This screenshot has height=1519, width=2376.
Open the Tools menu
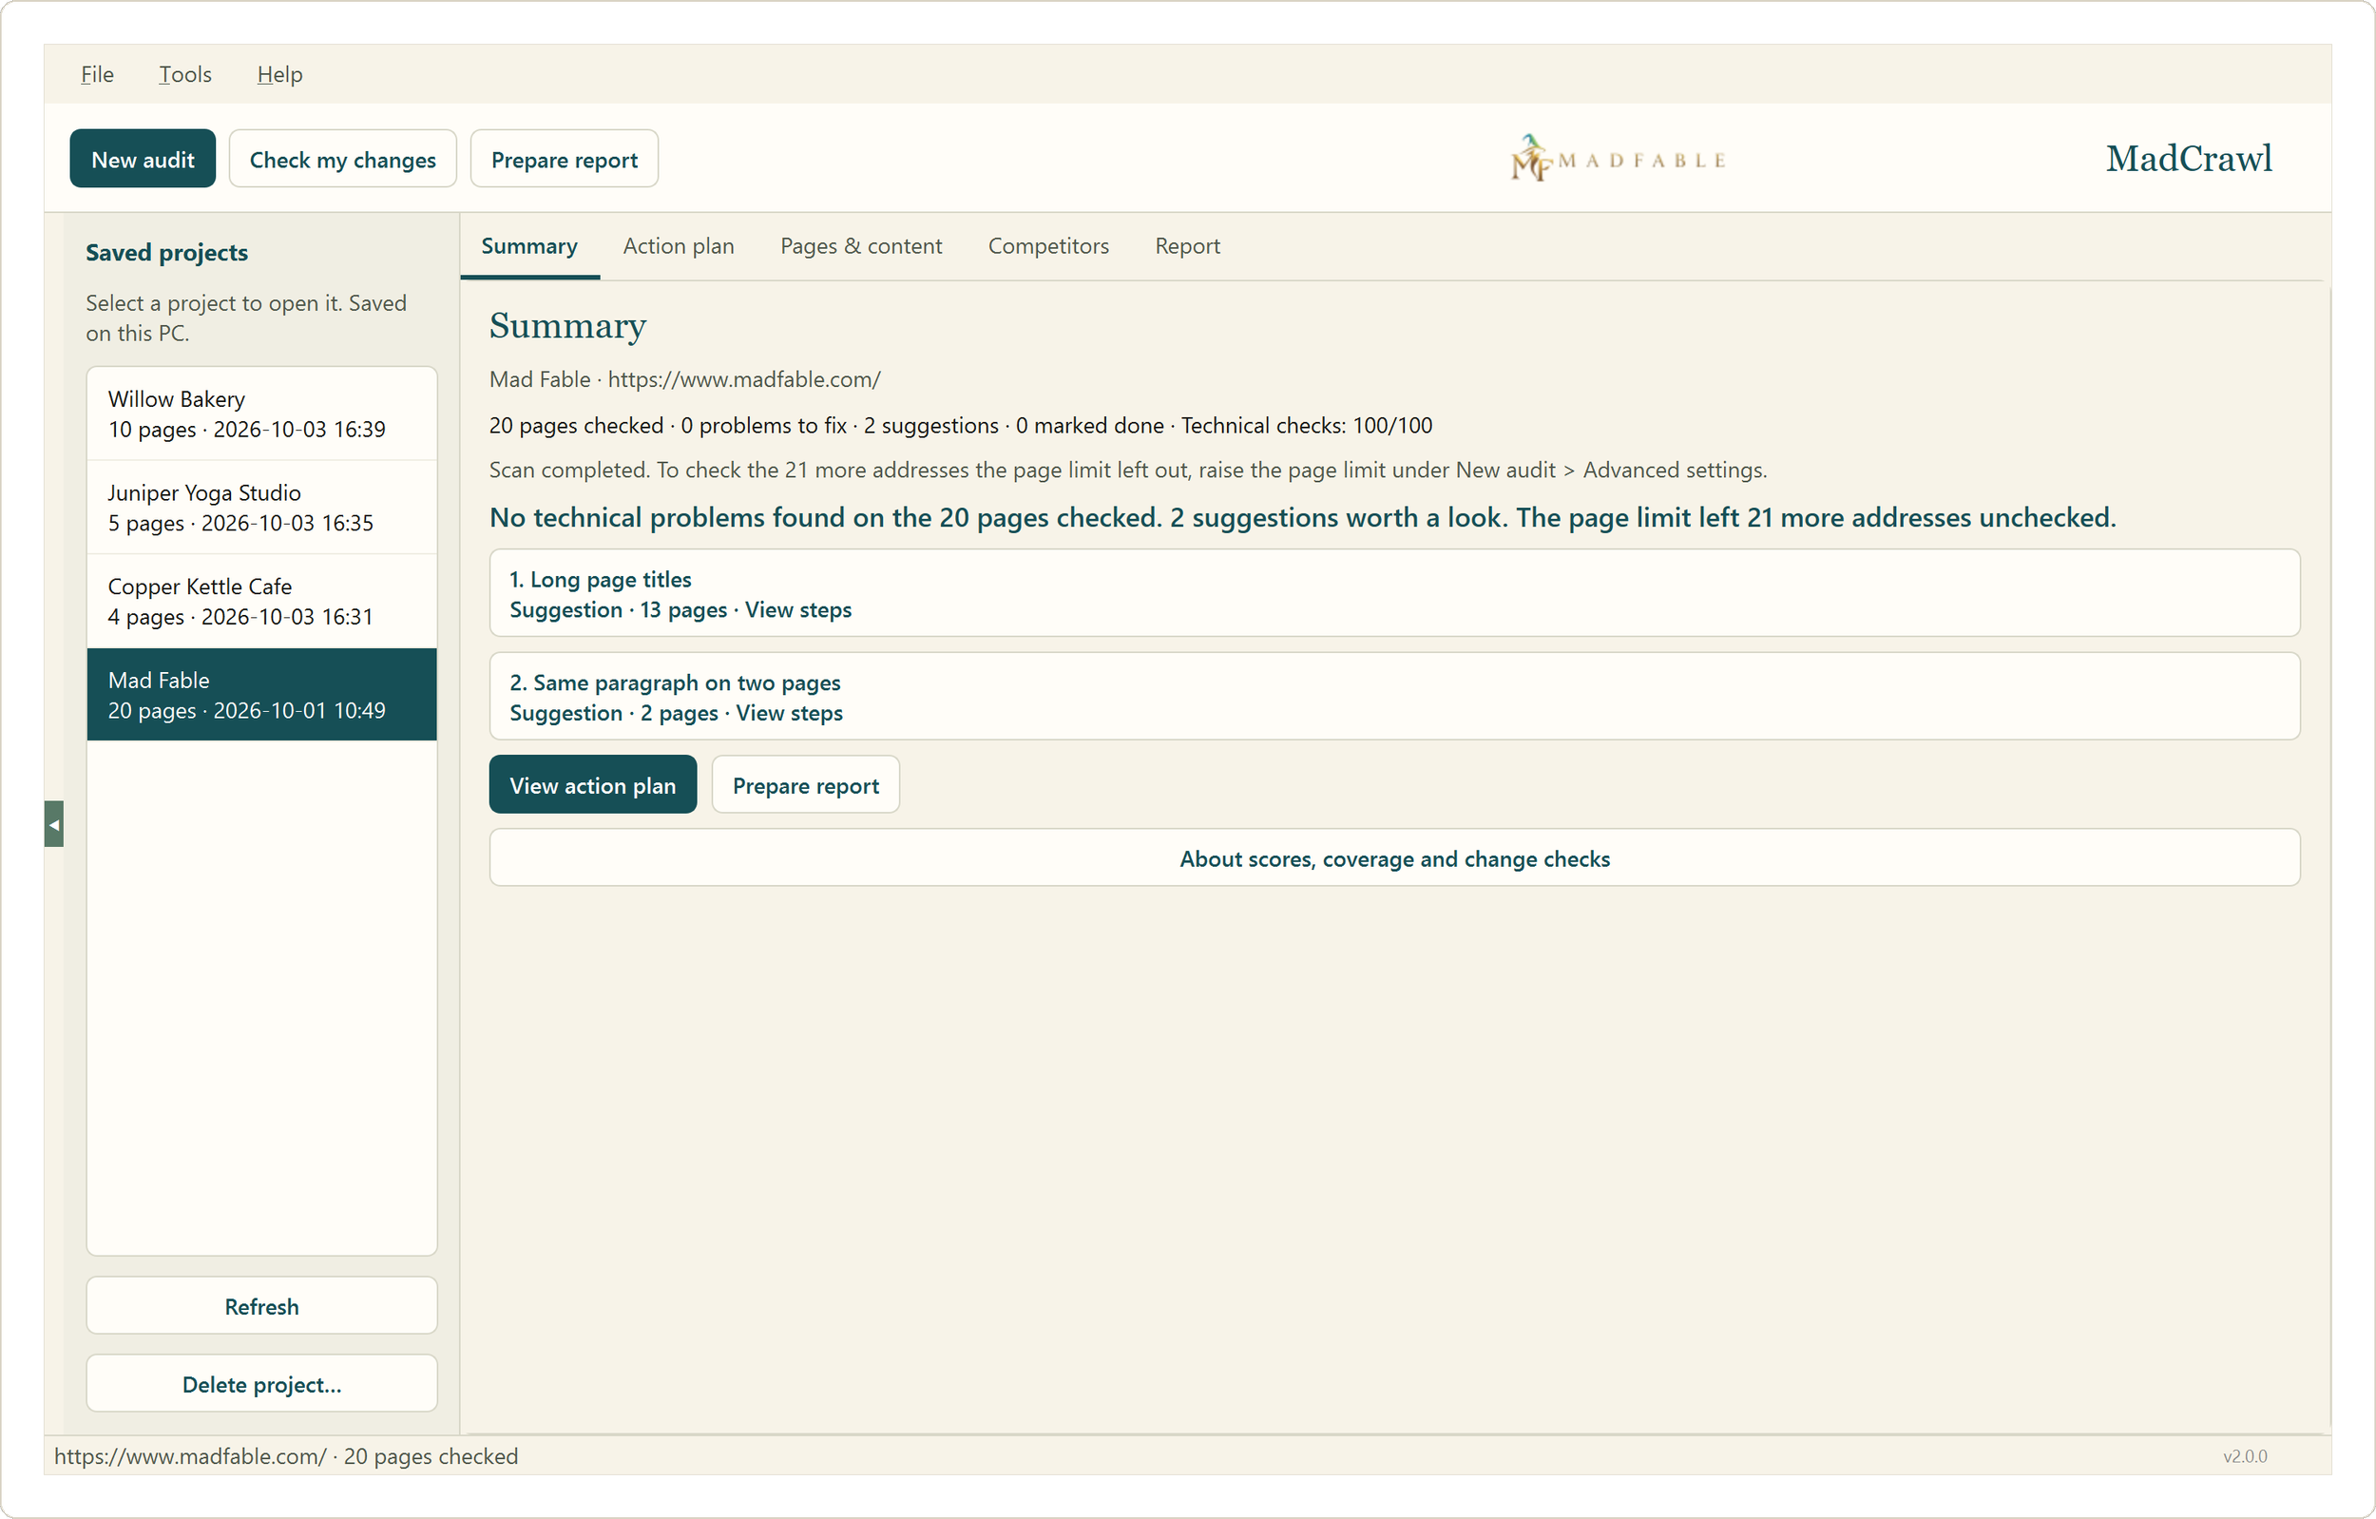(185, 74)
